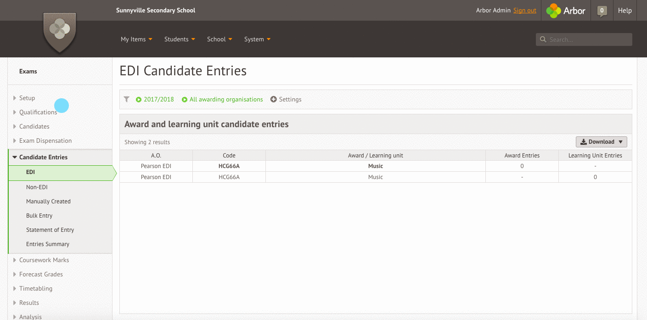
Task: Open the Arbor logo link
Action: click(566, 11)
